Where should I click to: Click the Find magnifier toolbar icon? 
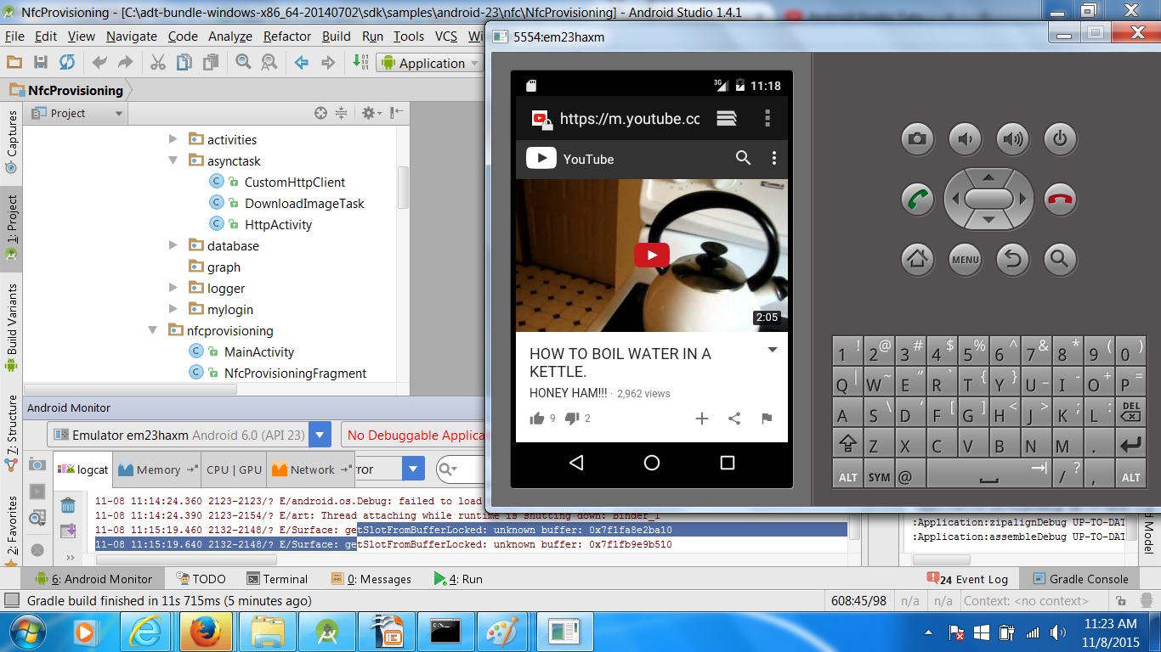(243, 62)
